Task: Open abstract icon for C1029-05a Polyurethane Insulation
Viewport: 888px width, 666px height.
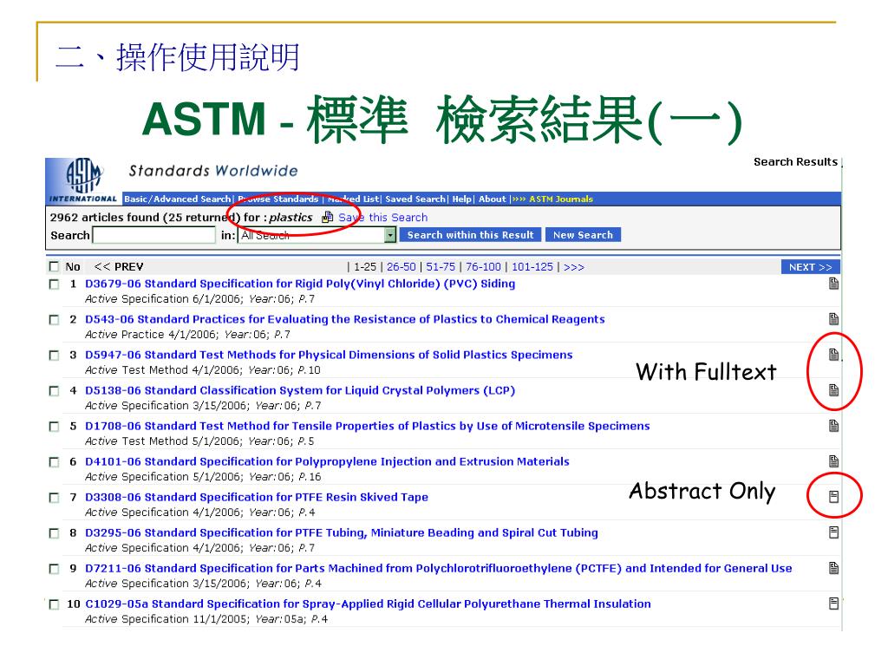Action: point(833,604)
